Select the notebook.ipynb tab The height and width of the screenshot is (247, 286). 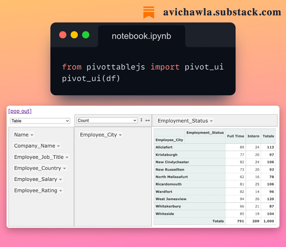pos(141,36)
